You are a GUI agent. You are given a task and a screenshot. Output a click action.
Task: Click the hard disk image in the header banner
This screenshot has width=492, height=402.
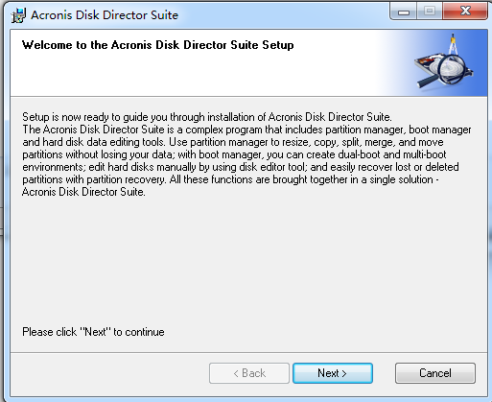[x=444, y=69]
